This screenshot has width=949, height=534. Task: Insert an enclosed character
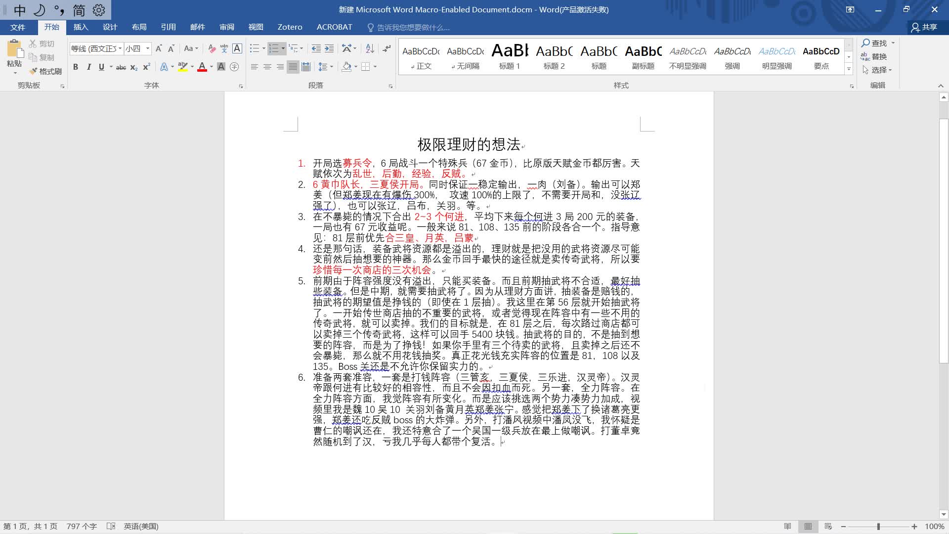[234, 67]
